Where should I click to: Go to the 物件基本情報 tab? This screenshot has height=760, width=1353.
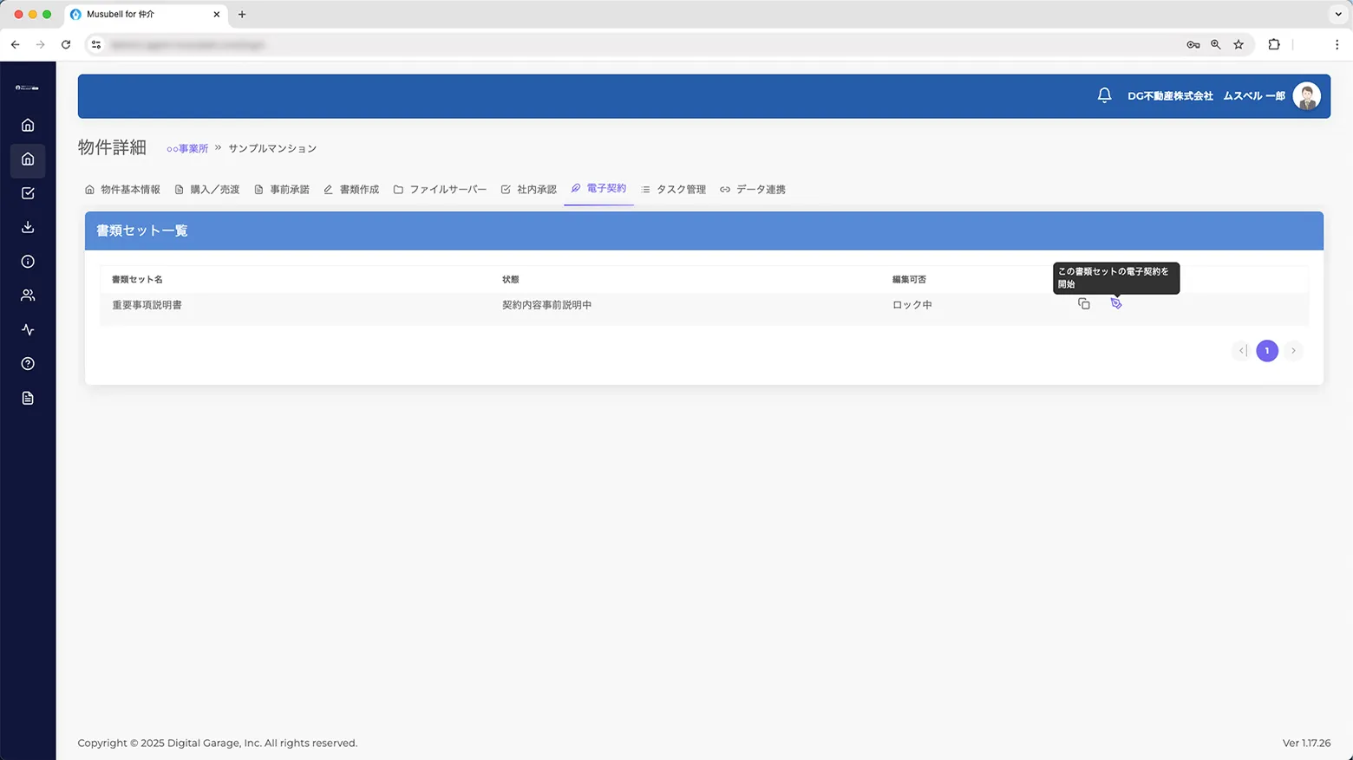click(x=122, y=189)
